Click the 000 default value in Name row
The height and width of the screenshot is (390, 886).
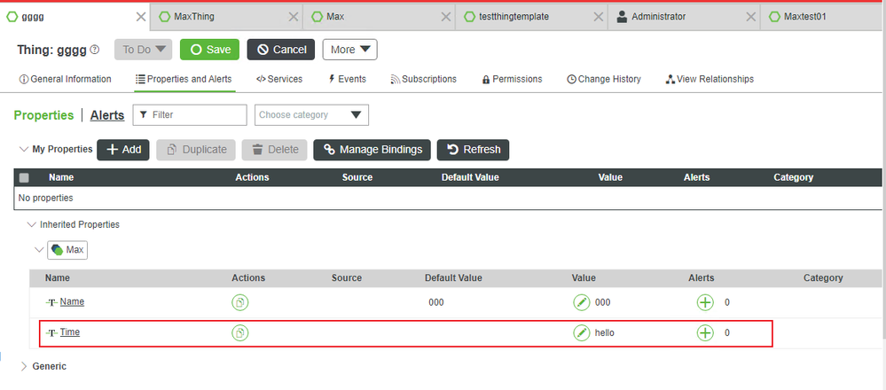436,302
